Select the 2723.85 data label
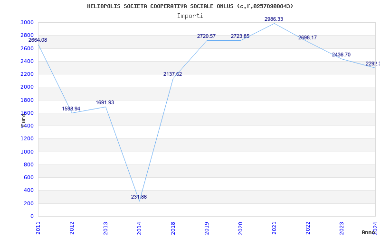This screenshot has width=380, height=237. [240, 36]
